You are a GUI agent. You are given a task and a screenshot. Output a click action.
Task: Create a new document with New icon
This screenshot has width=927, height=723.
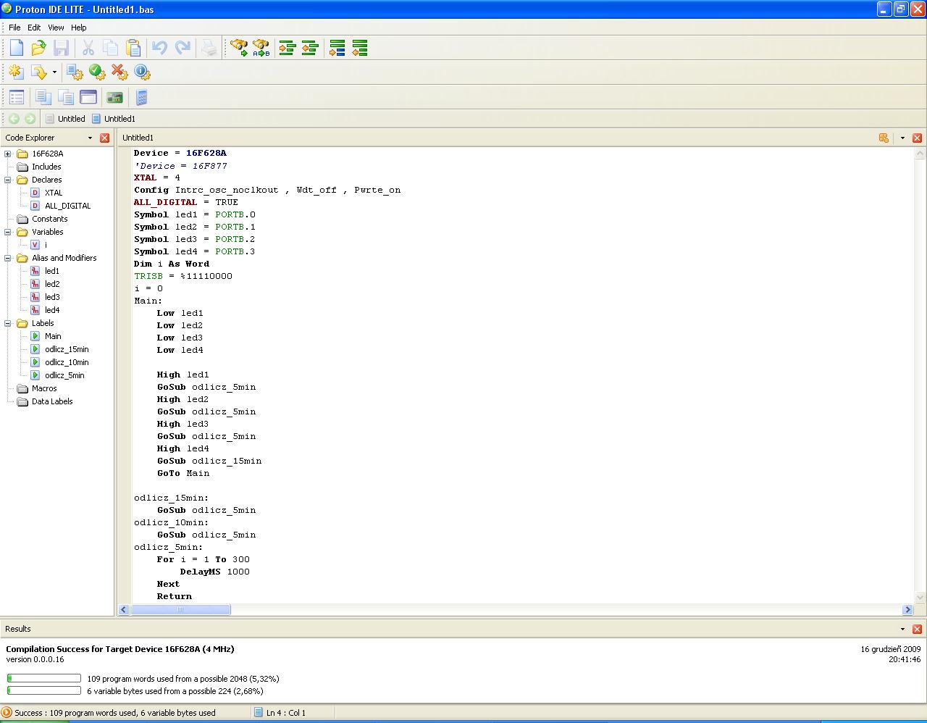pos(16,48)
